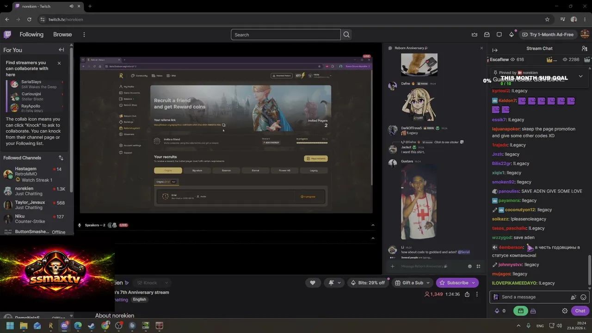This screenshot has width=592, height=333.
Task: Click the browser address bar URL
Action: tap(66, 19)
